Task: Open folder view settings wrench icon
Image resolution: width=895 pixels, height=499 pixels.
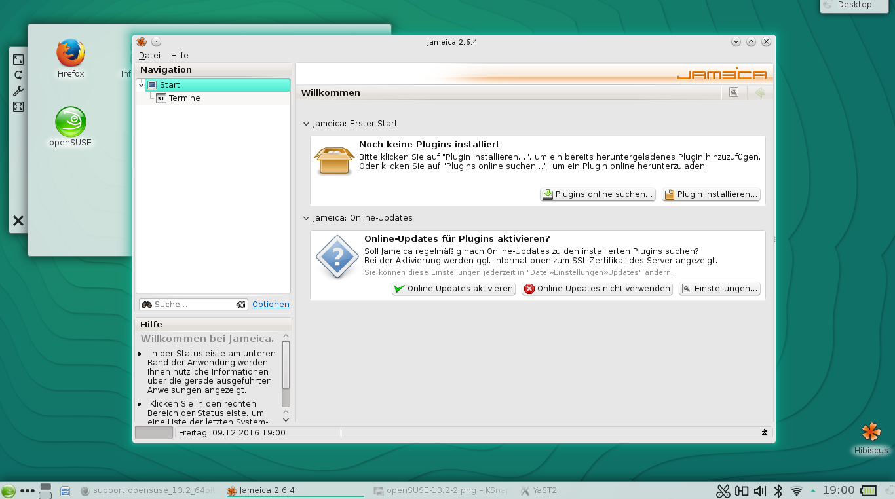Action: (18, 91)
